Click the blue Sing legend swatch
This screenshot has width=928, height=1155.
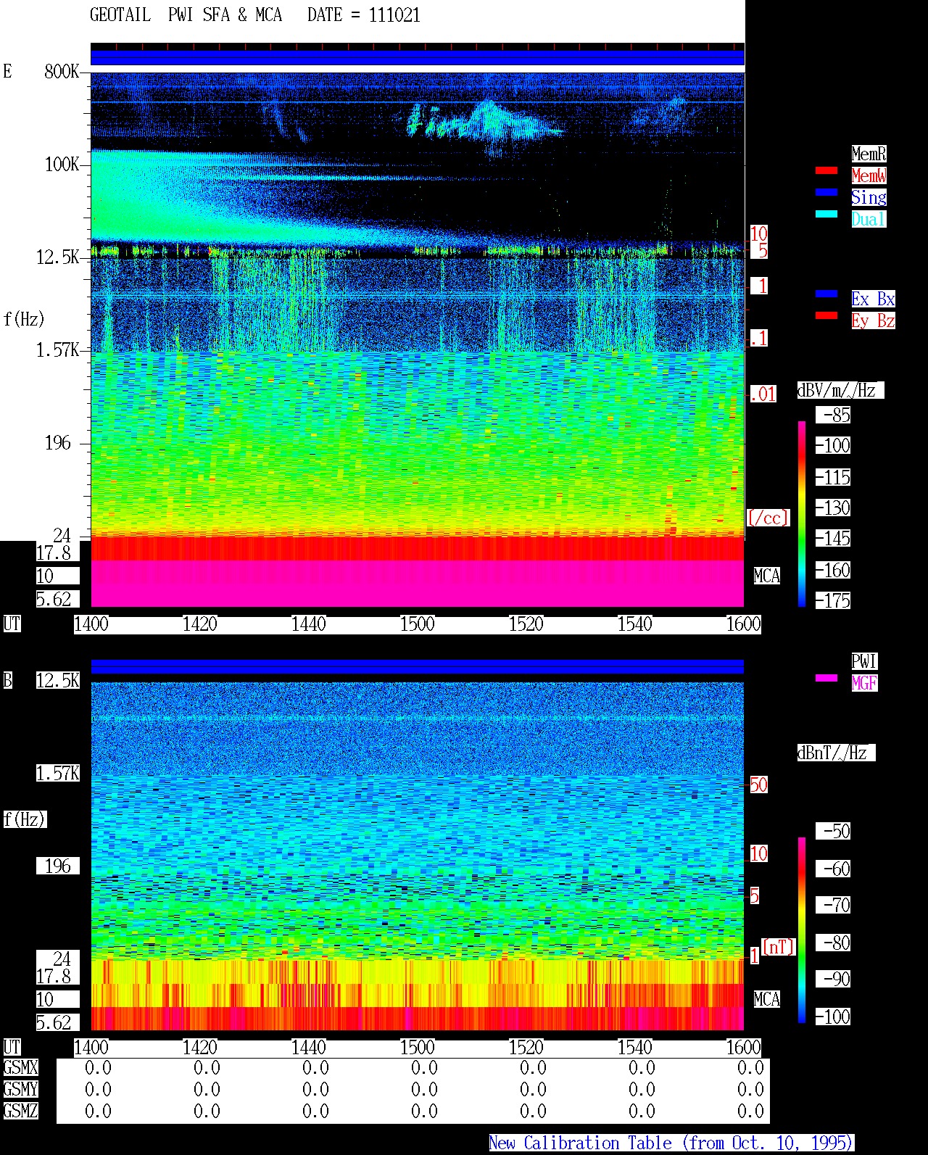tap(826, 192)
